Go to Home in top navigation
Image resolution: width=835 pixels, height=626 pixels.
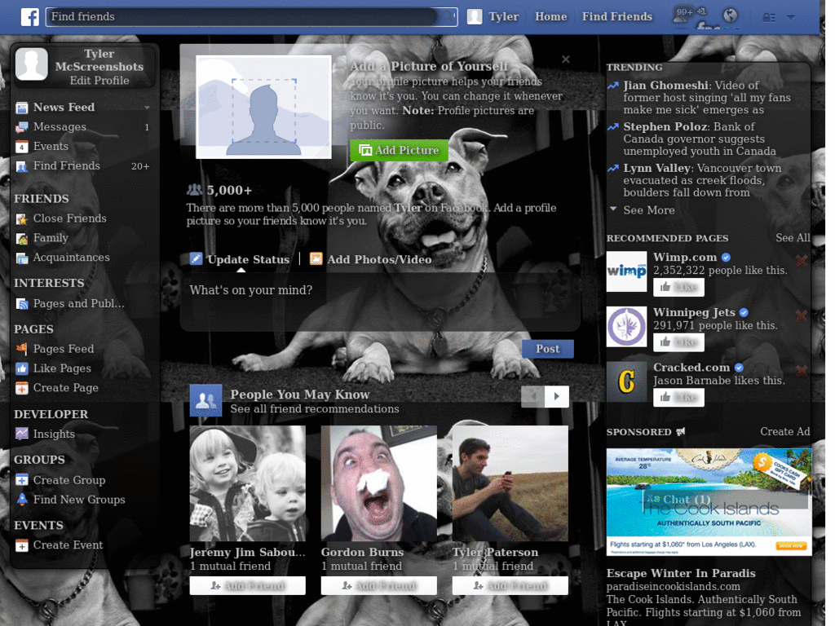550,16
